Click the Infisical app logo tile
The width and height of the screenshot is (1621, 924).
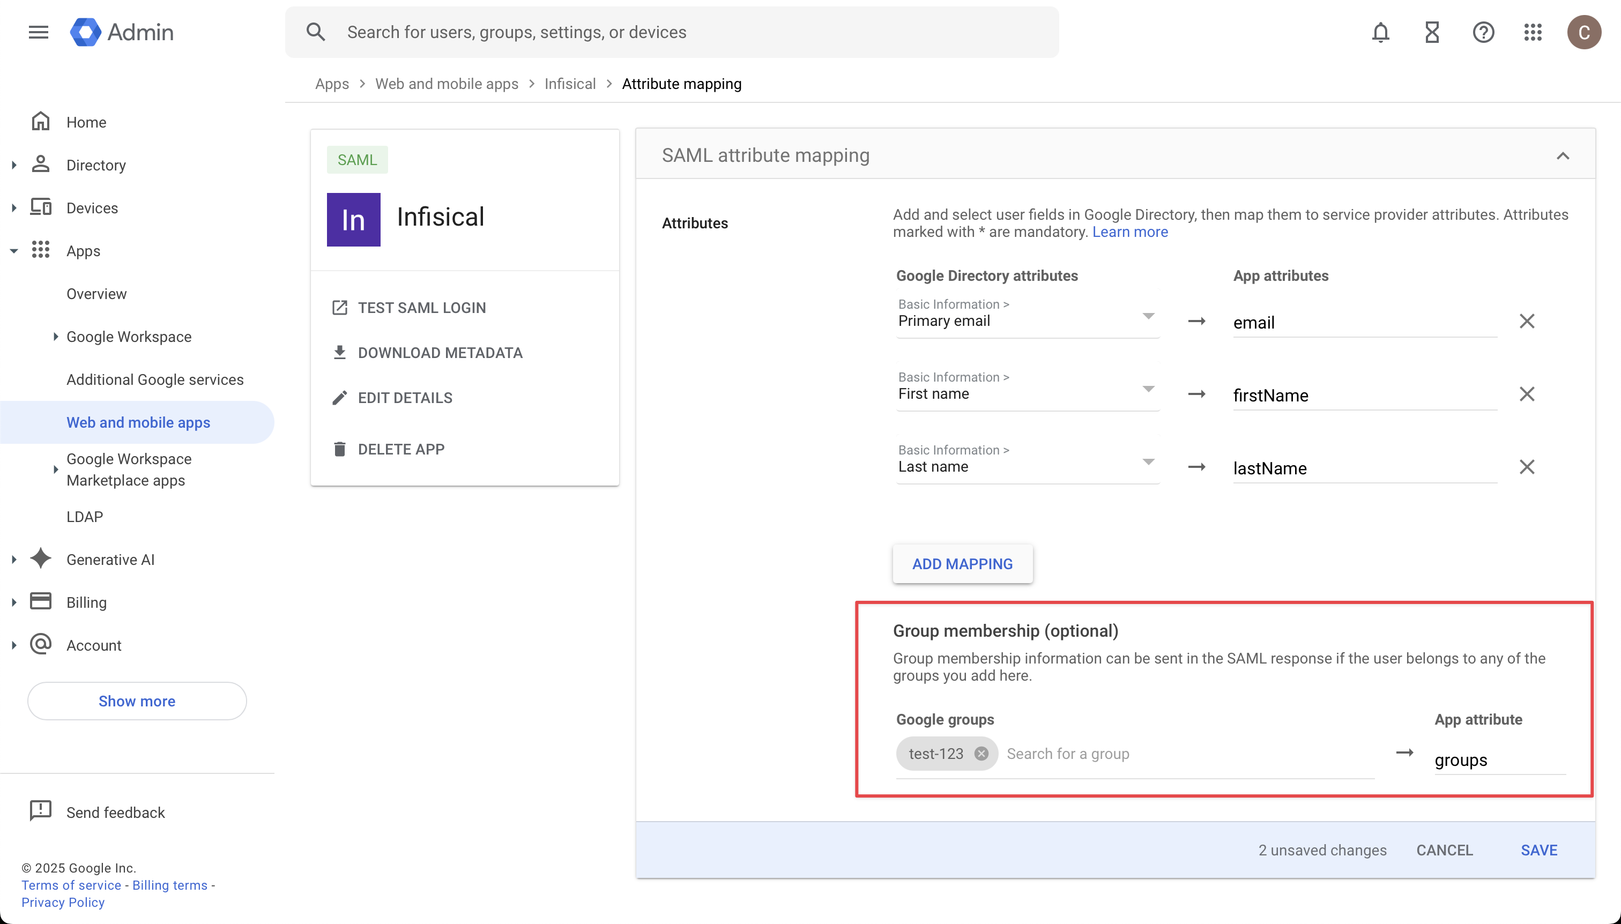[x=354, y=220]
